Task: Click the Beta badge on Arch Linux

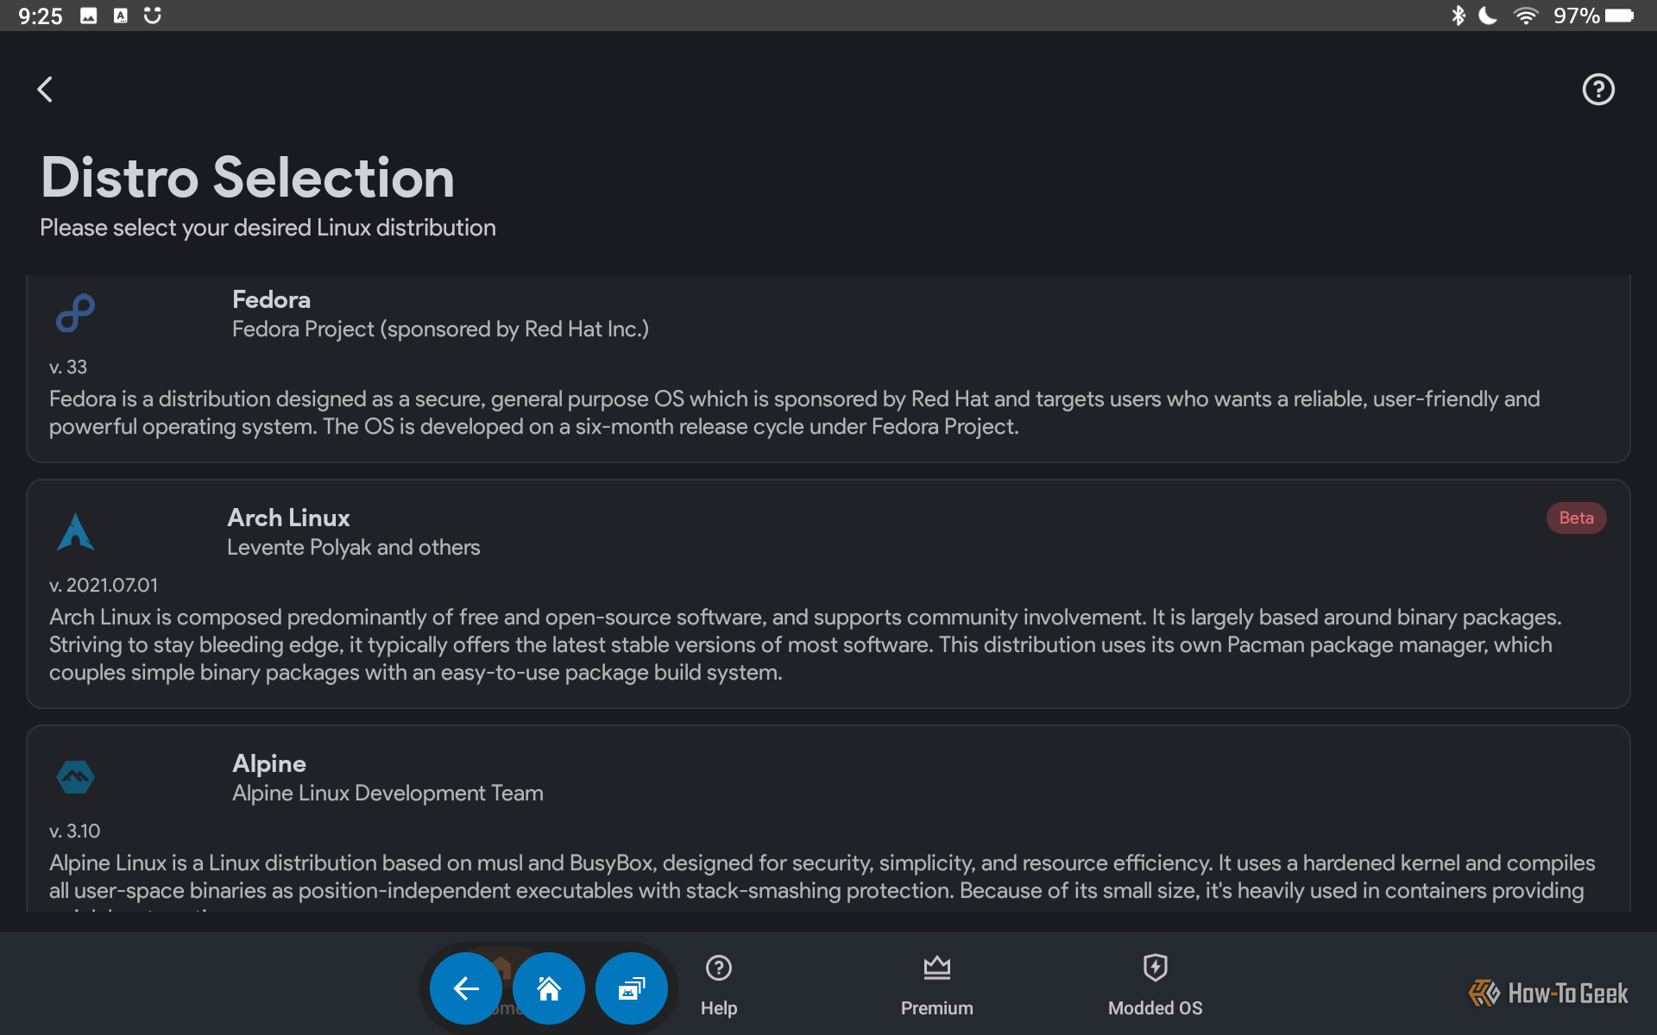Action: tap(1576, 517)
